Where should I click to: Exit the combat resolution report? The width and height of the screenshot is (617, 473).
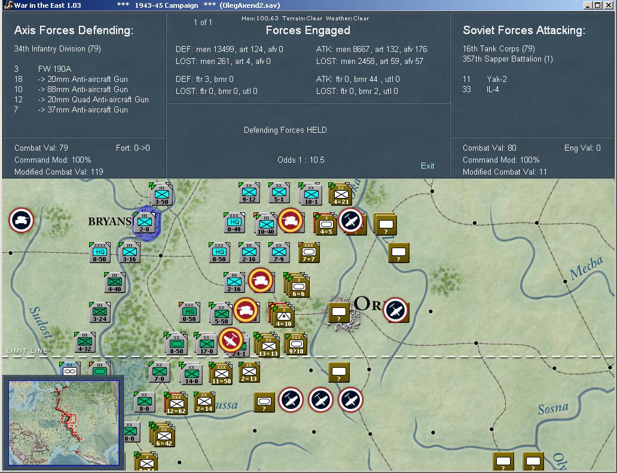(427, 166)
